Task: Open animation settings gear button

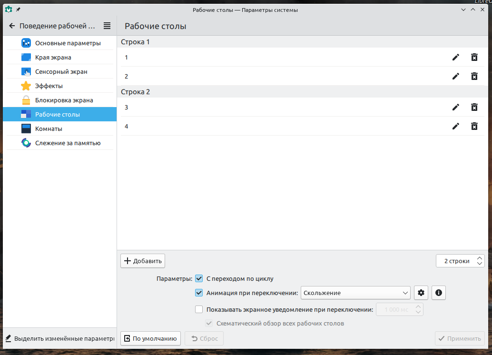Action: click(421, 293)
